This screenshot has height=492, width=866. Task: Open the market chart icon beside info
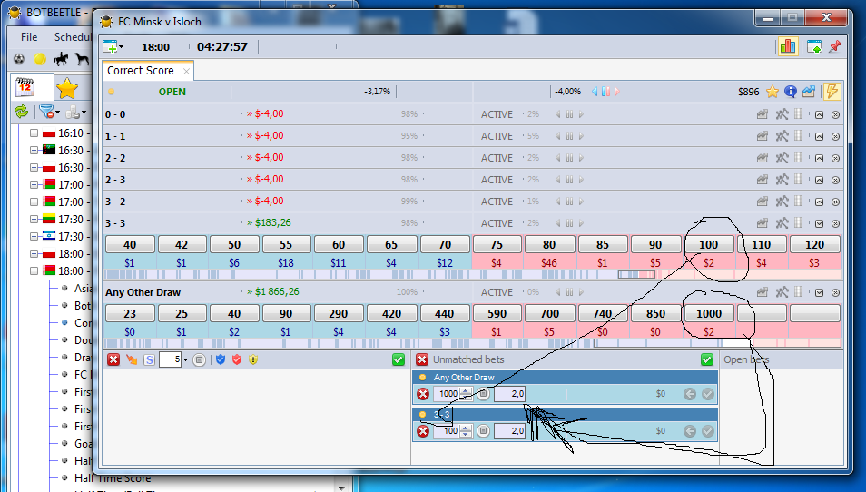(x=809, y=92)
